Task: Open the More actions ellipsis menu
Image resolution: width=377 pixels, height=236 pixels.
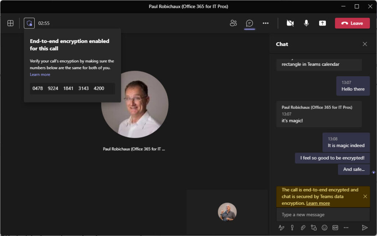Action: tap(265, 23)
